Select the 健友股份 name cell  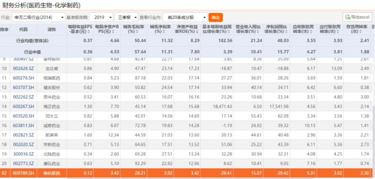(52, 87)
